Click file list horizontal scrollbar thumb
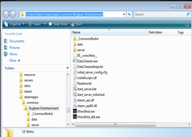The width and height of the screenshot is (192, 137). coord(115,125)
